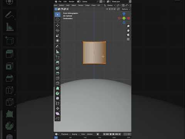This screenshot has width=185, height=139.
Task: Expand the Options dropdown
Action: (126, 9)
